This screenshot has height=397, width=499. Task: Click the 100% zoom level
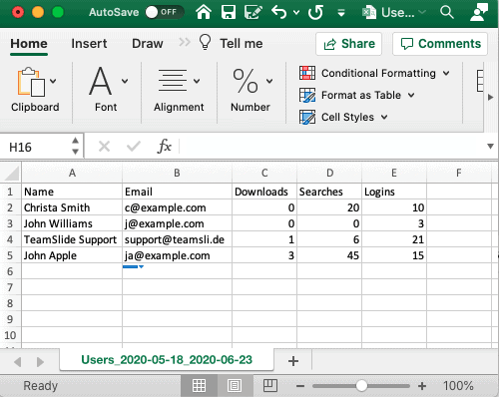458,386
